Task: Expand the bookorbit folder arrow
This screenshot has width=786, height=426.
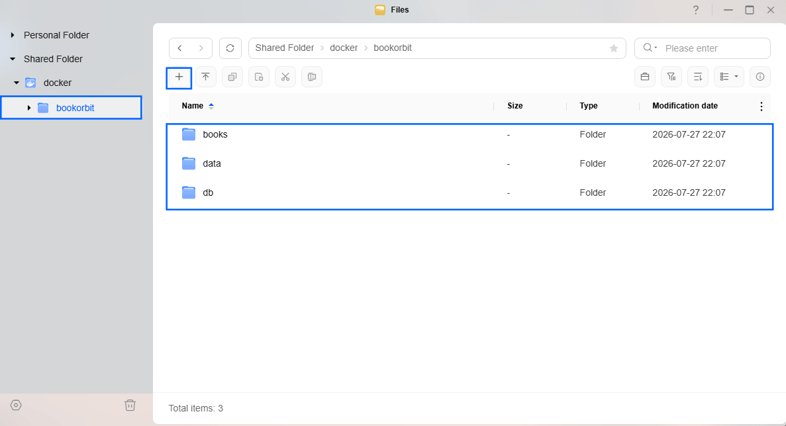Action: [x=28, y=108]
